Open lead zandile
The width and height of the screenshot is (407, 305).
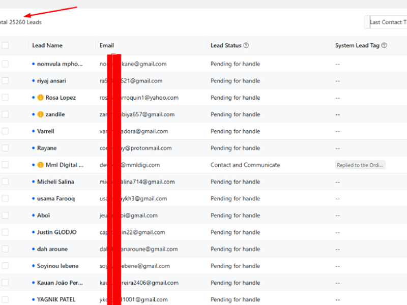pos(55,114)
